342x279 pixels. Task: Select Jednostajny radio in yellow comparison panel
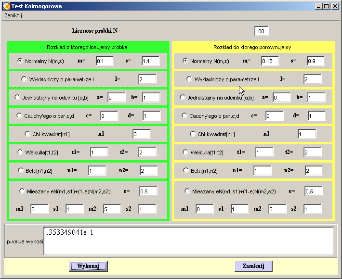[183, 97]
